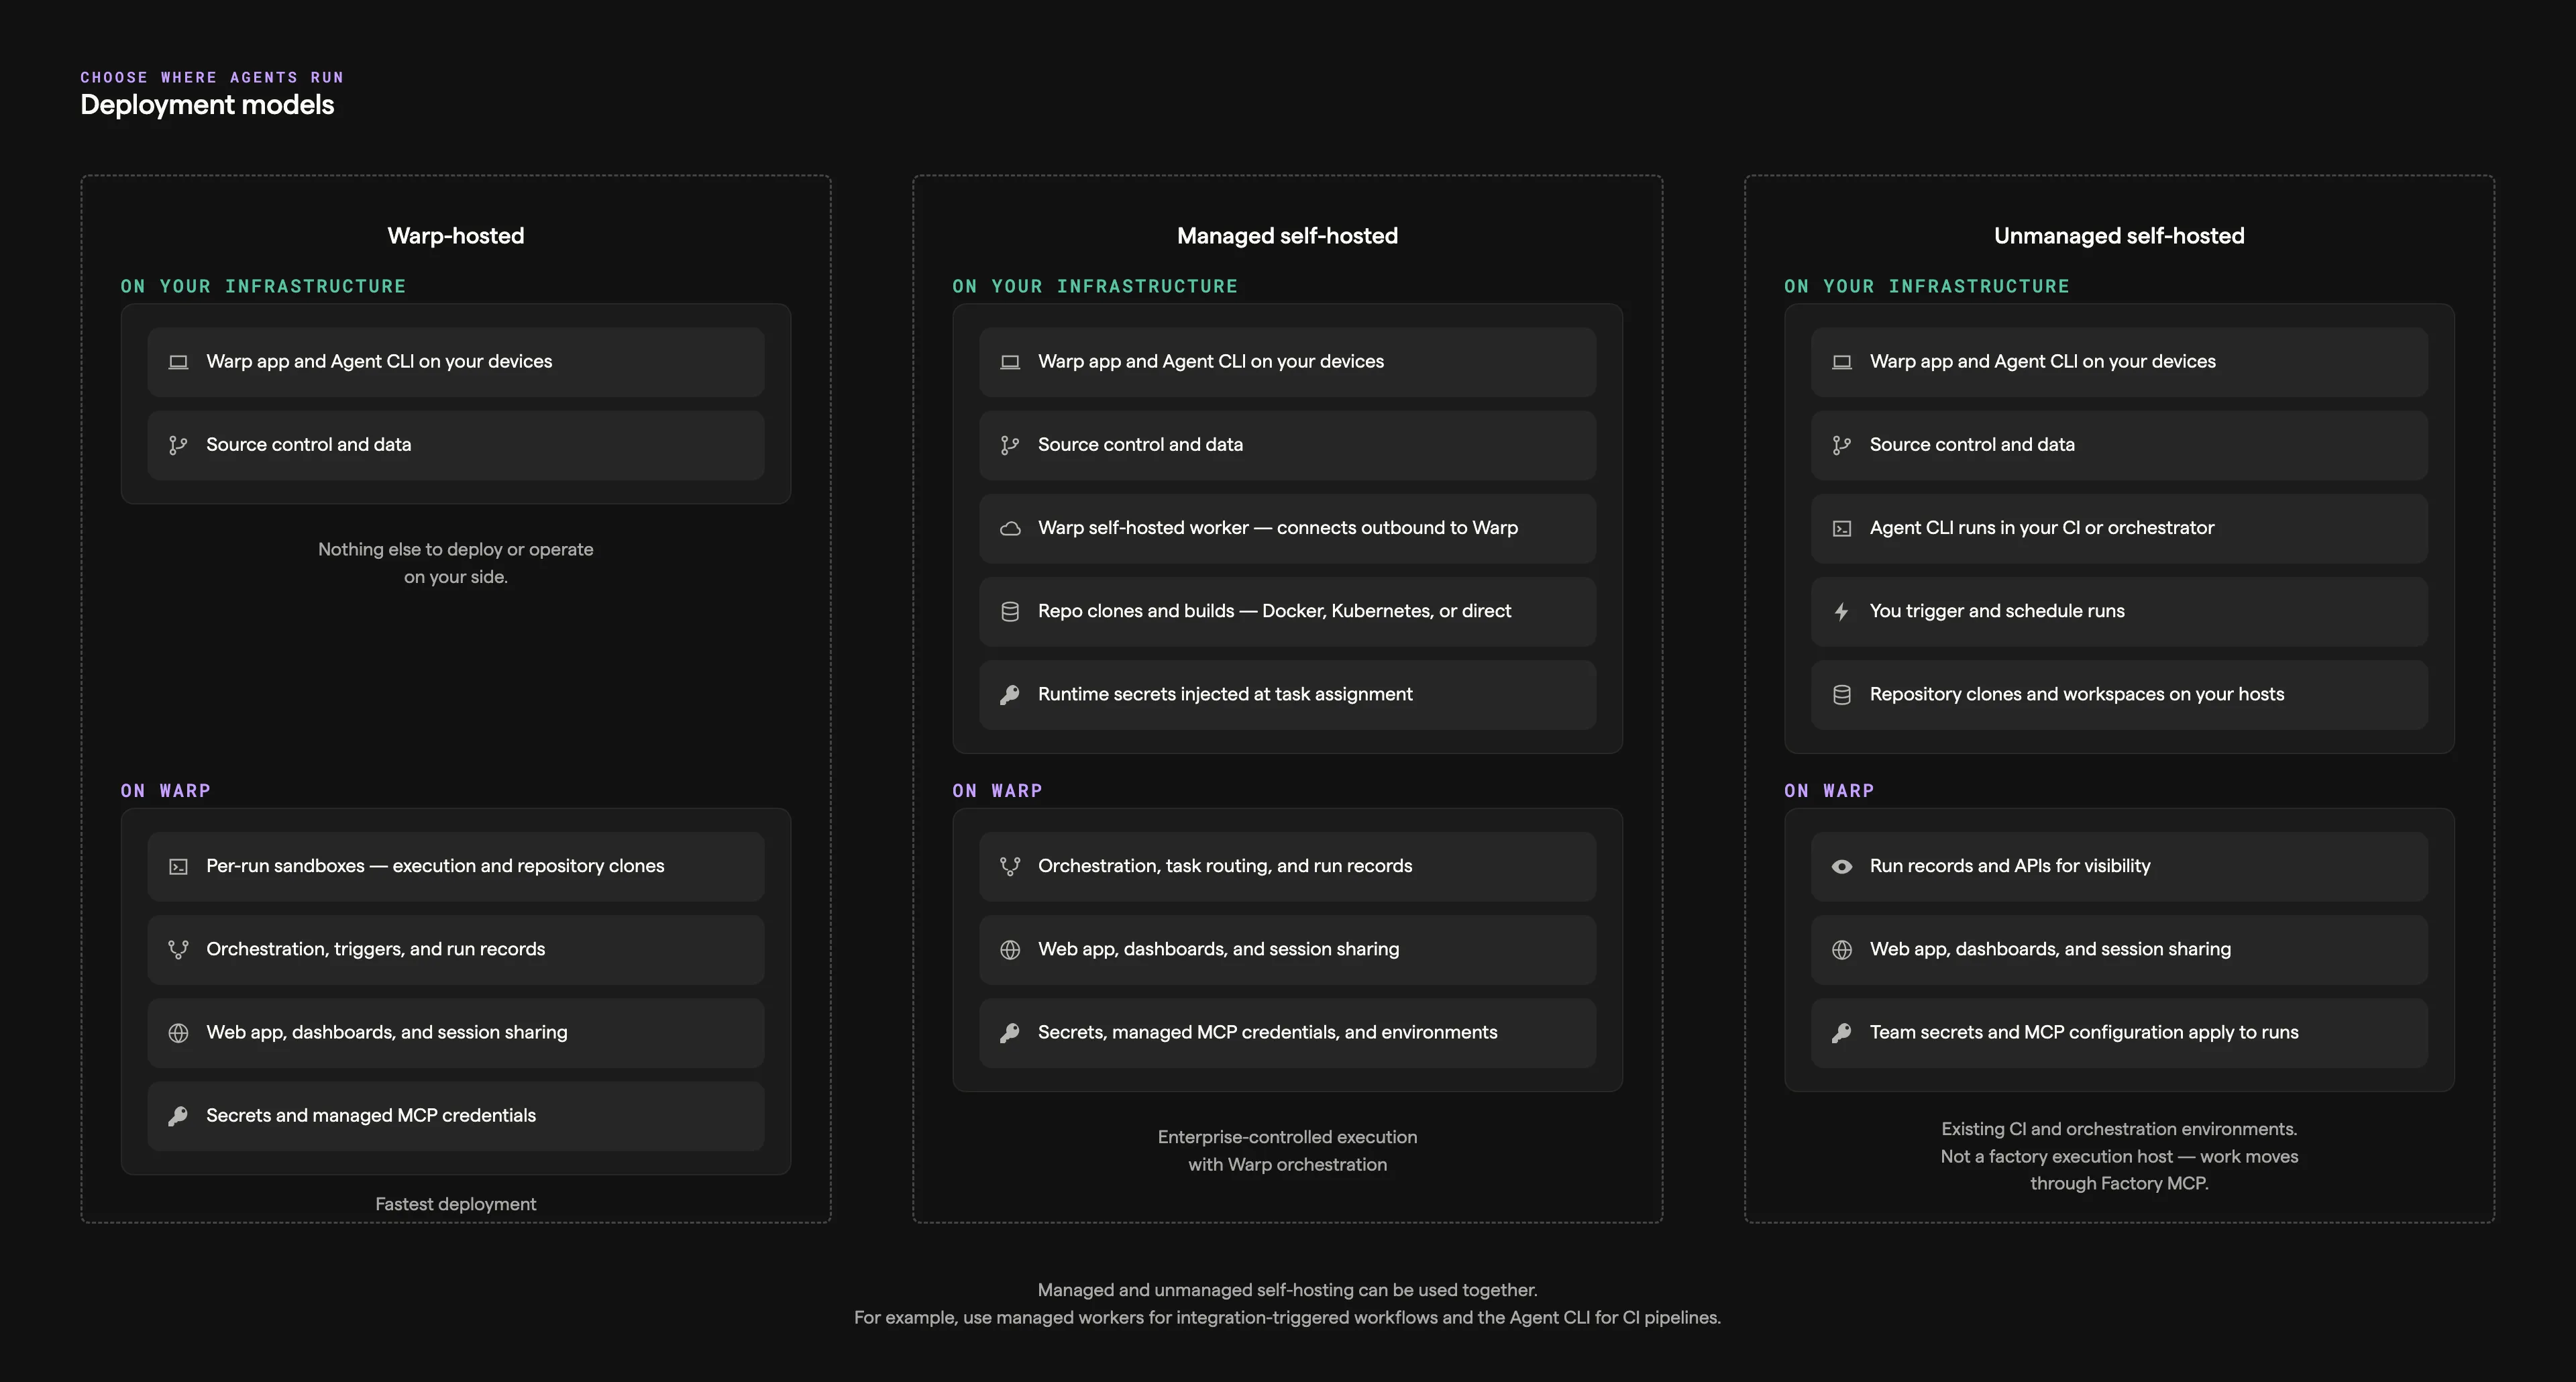Click 'Nothing else to deploy or operate' note
Image resolution: width=2576 pixels, height=1382 pixels.
point(456,563)
